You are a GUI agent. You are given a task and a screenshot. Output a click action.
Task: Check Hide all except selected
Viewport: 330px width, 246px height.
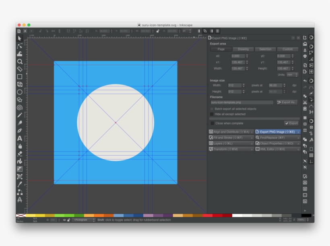coord(212,114)
